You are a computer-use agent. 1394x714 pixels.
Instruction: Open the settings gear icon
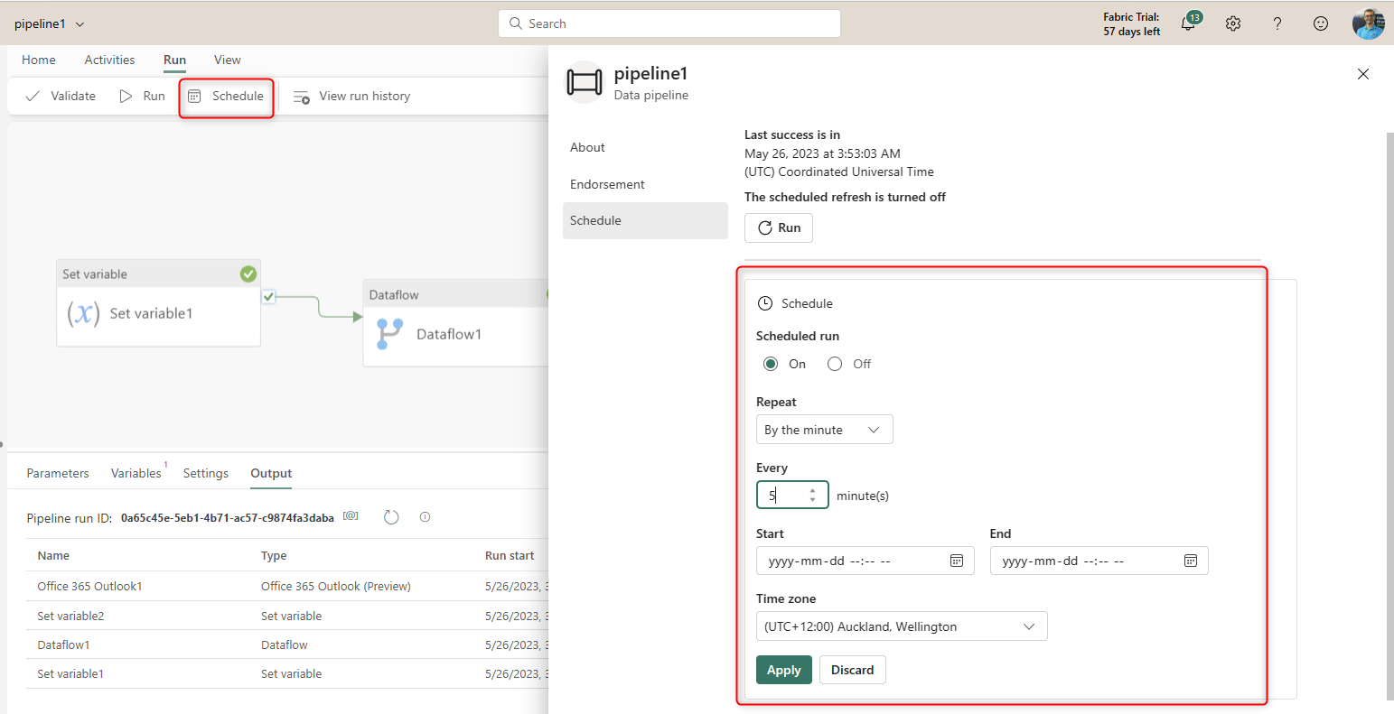[x=1233, y=24]
